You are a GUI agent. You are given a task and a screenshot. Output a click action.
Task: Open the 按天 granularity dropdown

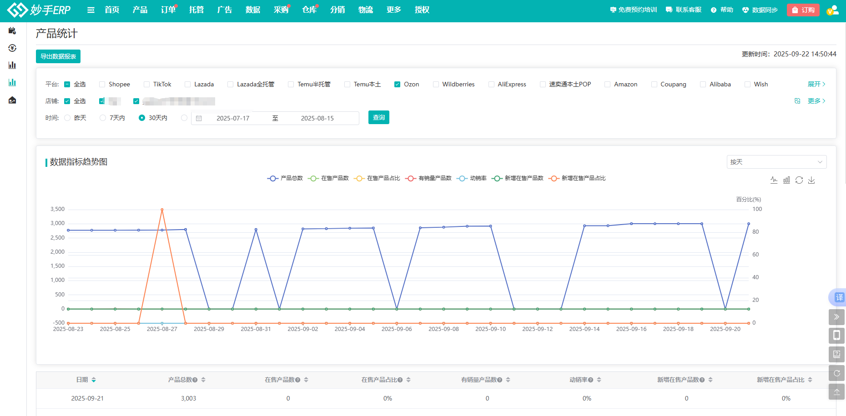pos(776,162)
